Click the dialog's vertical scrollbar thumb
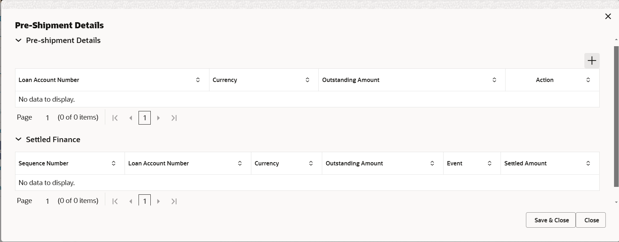 [x=616, y=116]
